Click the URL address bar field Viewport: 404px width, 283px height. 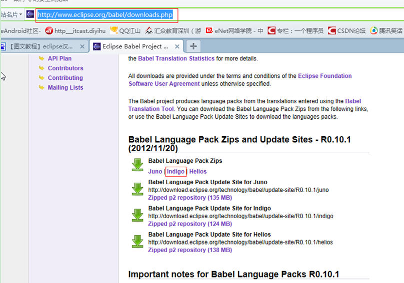click(x=106, y=14)
